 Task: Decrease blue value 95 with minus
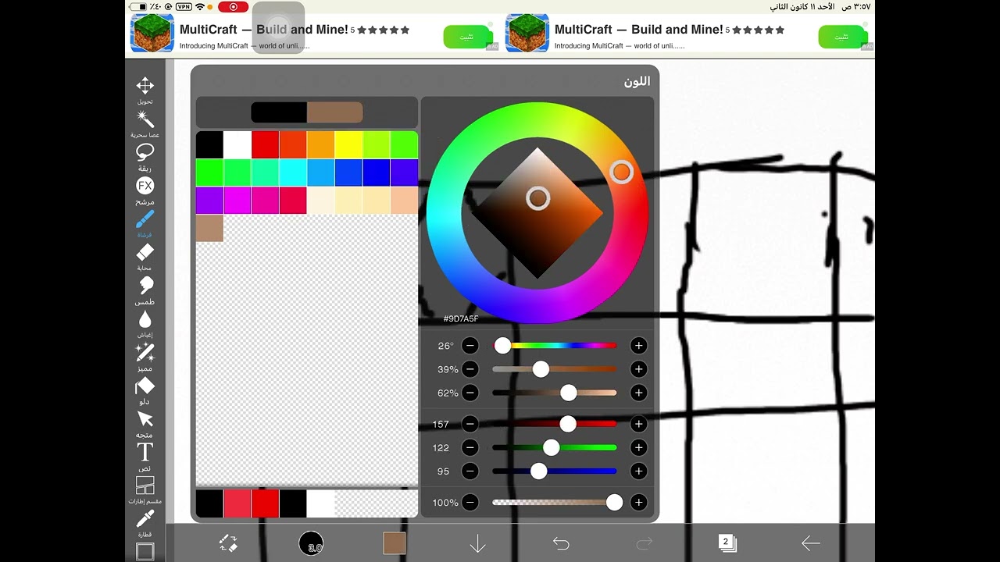pos(470,471)
